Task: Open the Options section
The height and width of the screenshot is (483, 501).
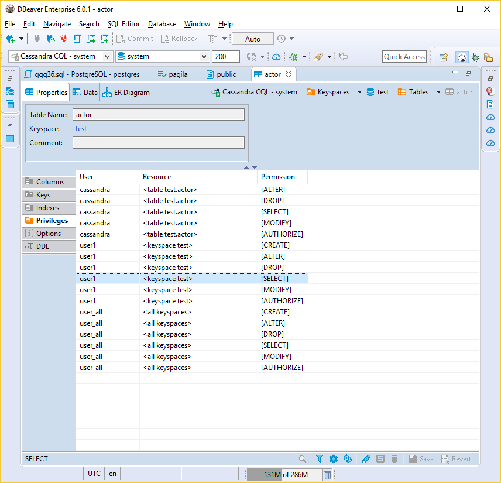Action: [x=49, y=234]
